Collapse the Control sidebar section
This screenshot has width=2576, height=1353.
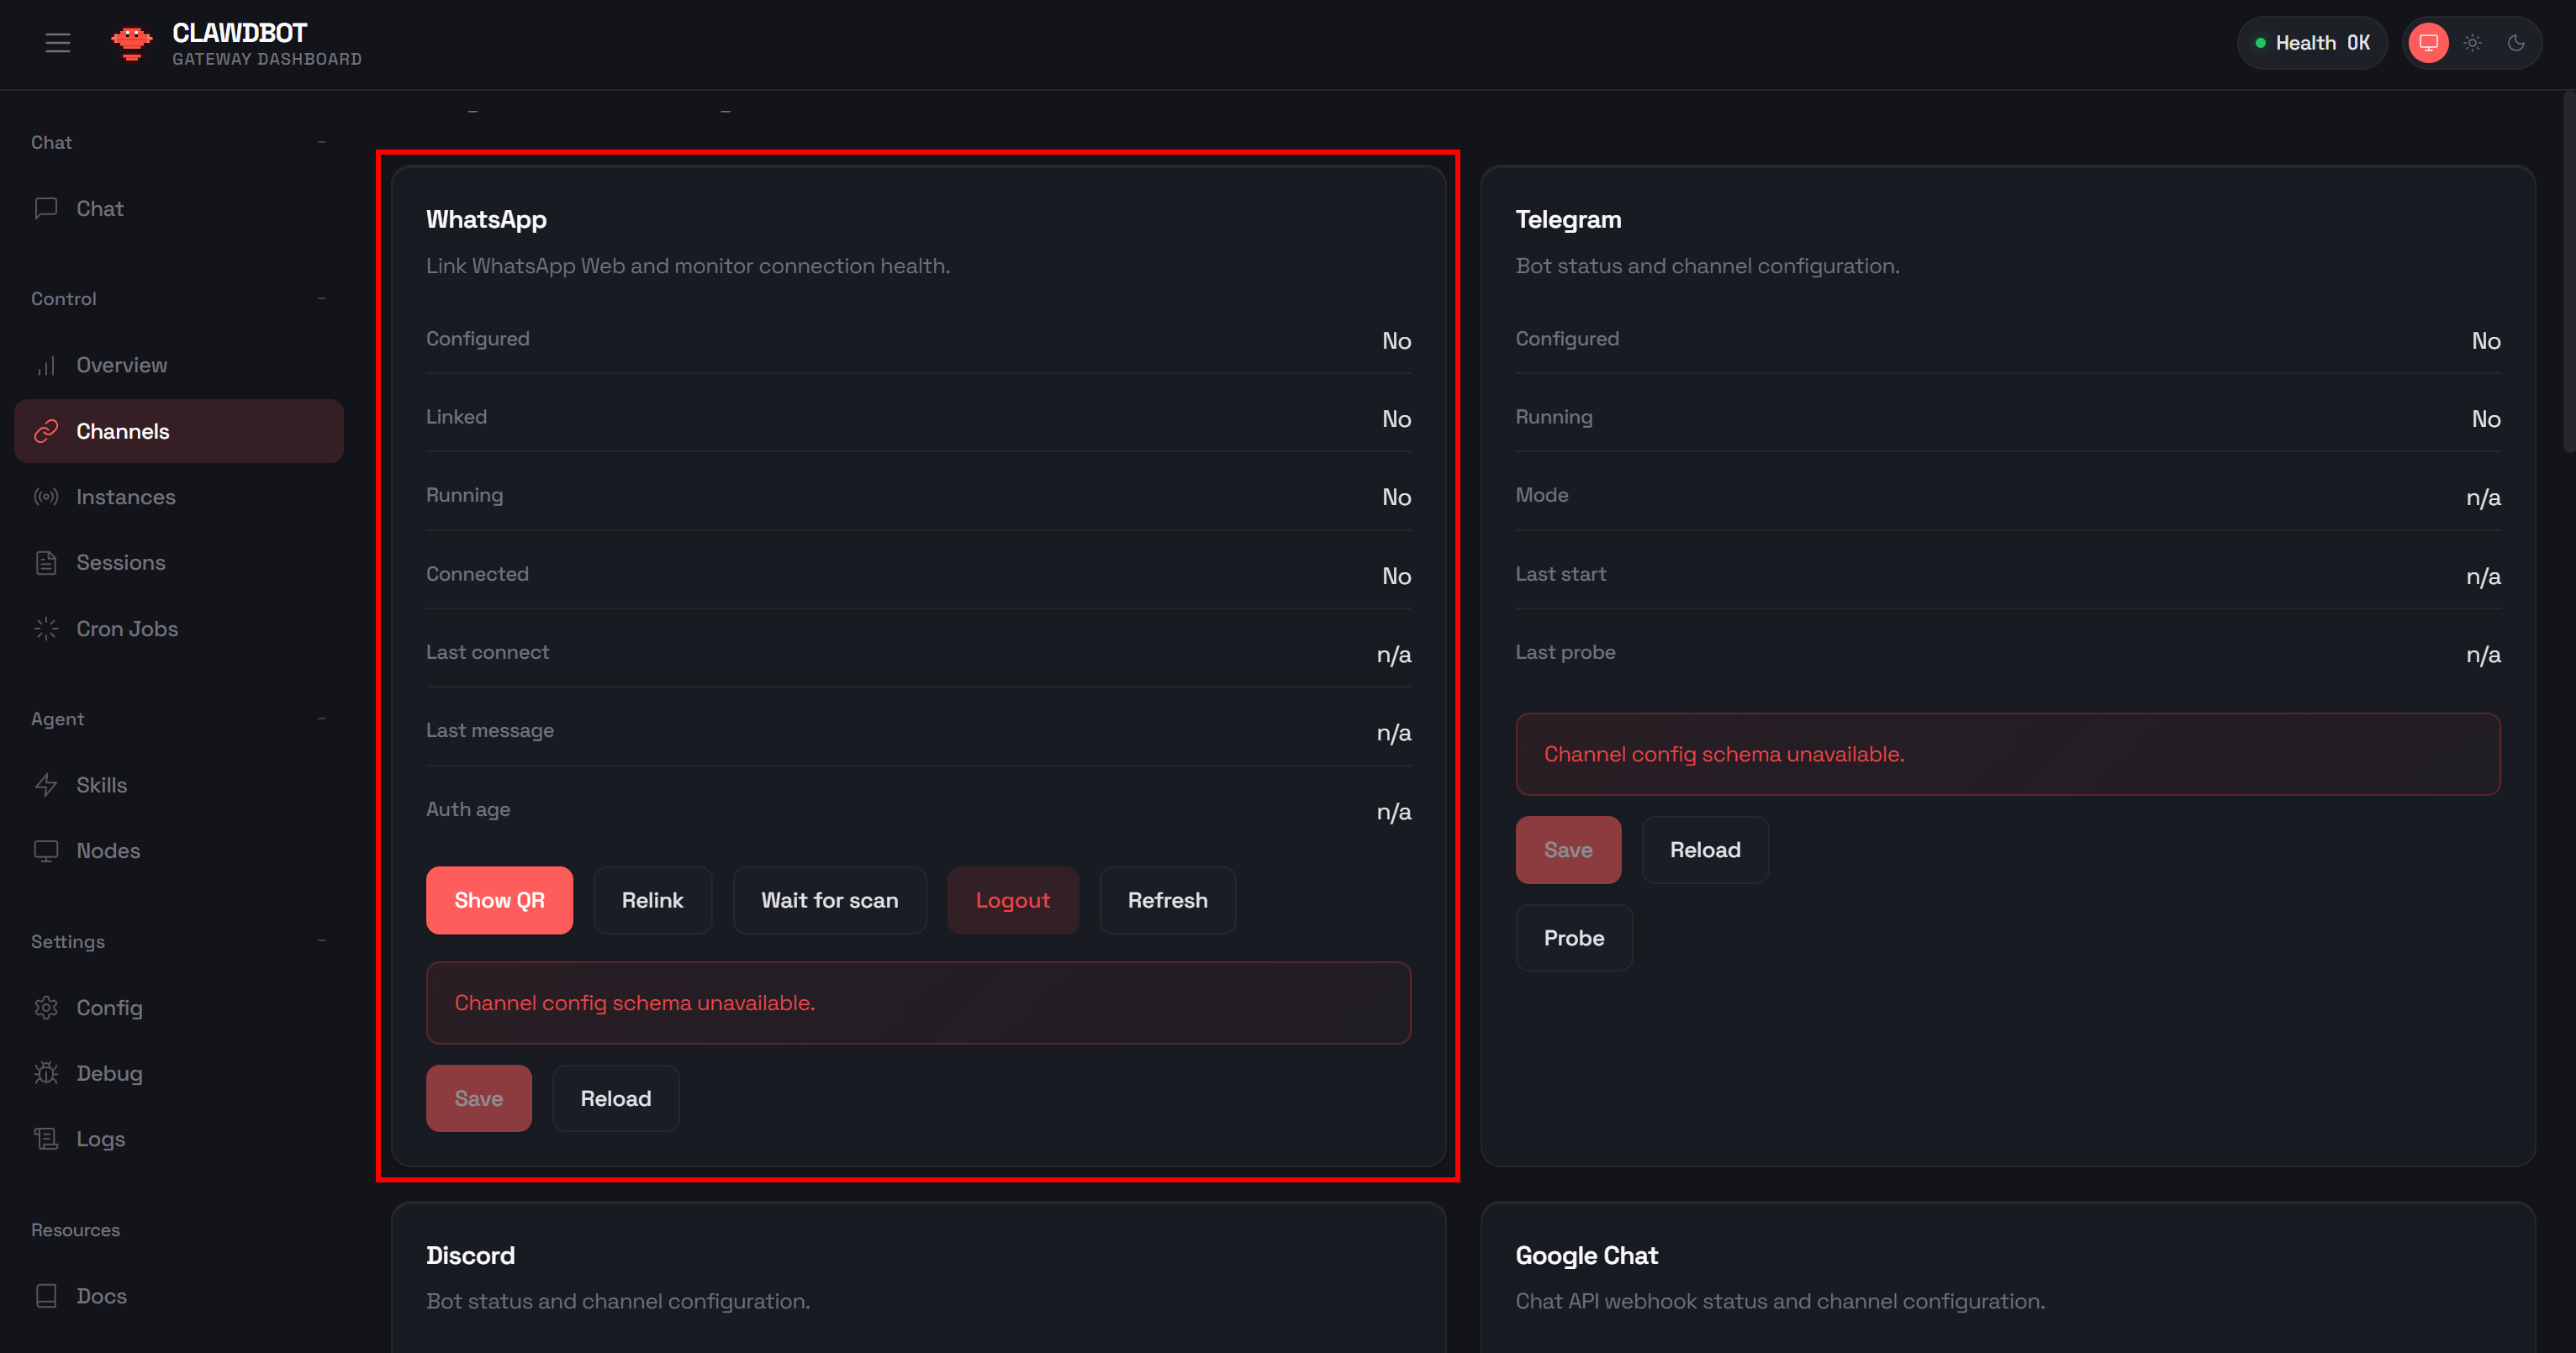point(321,299)
